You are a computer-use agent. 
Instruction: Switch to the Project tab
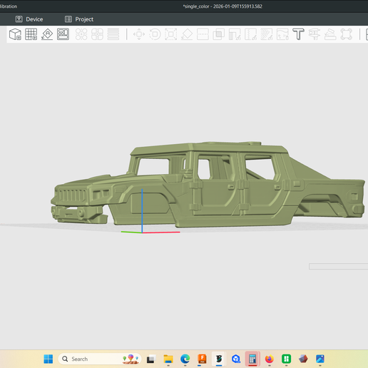pos(79,19)
